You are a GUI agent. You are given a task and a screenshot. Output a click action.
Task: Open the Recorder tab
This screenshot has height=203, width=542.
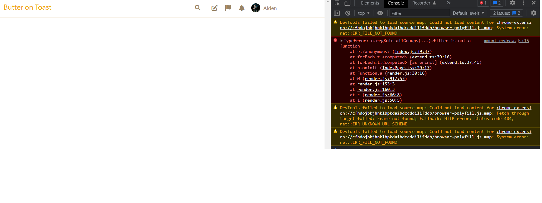[424, 3]
